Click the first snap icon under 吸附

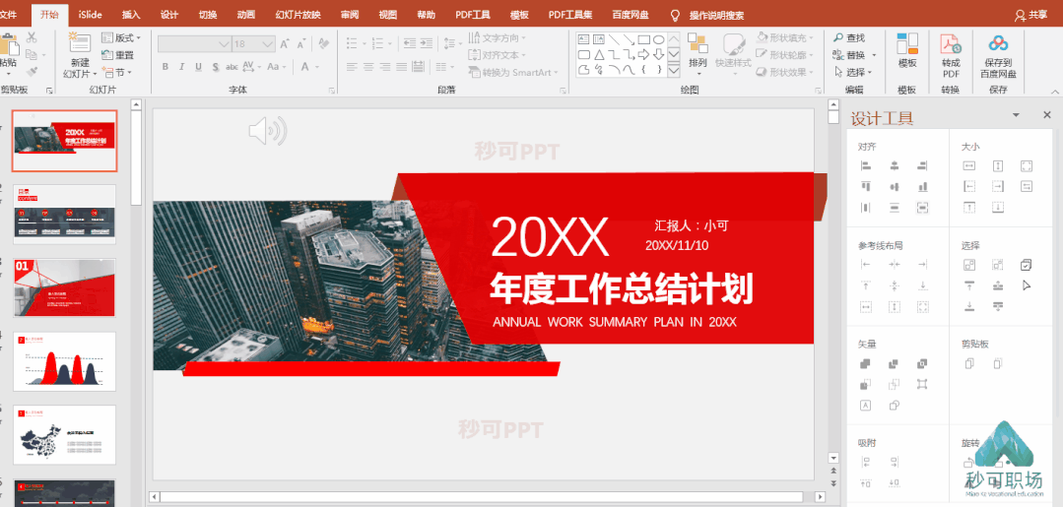pyautogui.click(x=866, y=463)
